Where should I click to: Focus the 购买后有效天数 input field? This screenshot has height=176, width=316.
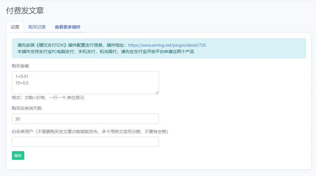click(85, 119)
